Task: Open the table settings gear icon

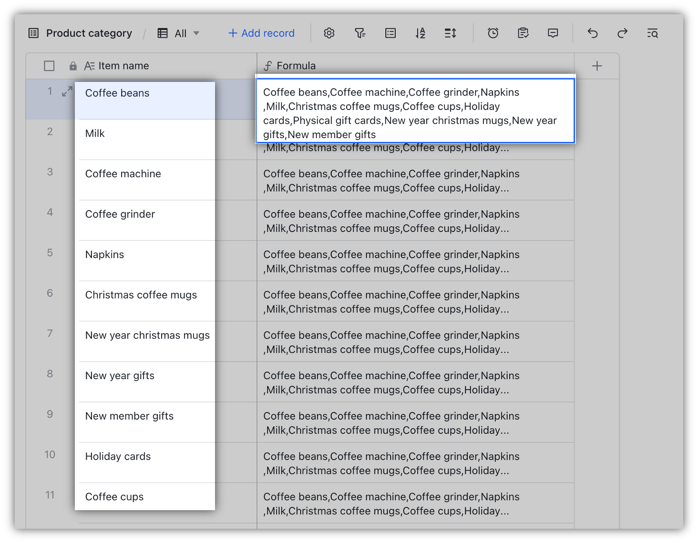Action: pos(328,33)
